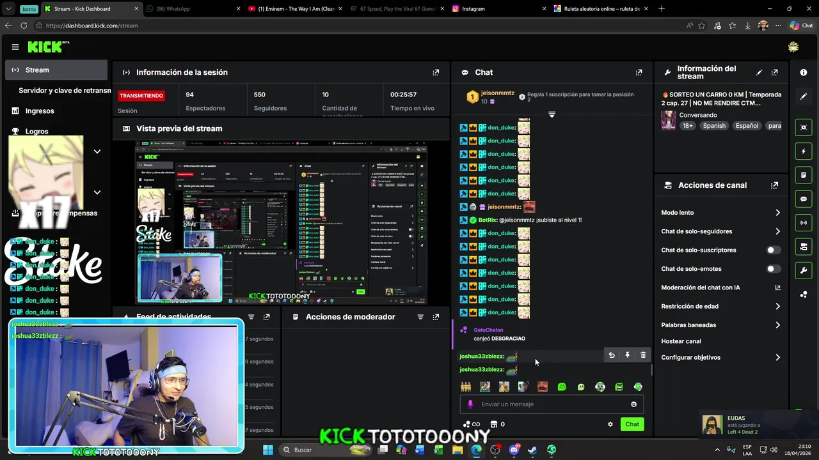Switch to 67 Speed game tab
819x460 pixels.
click(397, 9)
